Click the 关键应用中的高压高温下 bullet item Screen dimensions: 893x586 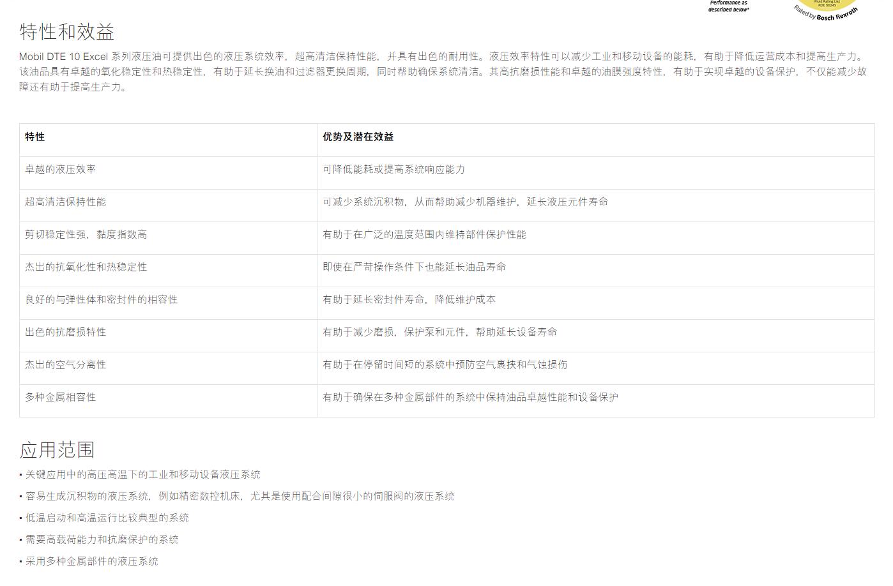click(140, 474)
